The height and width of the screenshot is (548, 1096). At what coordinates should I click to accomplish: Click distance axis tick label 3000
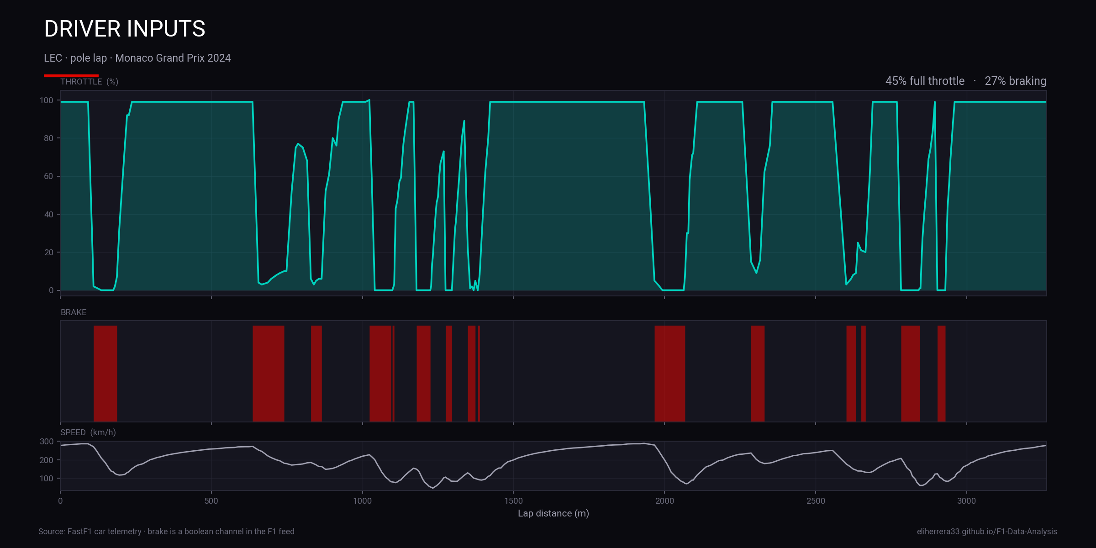pos(966,501)
